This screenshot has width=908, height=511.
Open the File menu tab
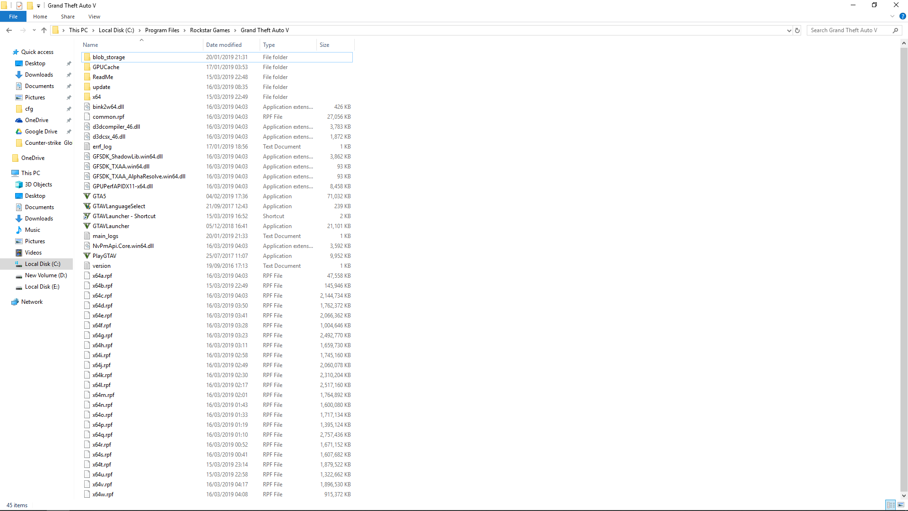tap(13, 17)
